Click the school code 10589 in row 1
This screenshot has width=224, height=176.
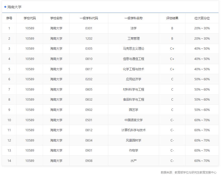[29, 28]
